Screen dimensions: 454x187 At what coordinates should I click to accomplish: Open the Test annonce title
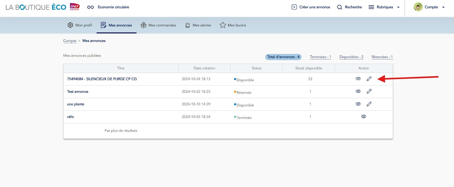coord(77,92)
